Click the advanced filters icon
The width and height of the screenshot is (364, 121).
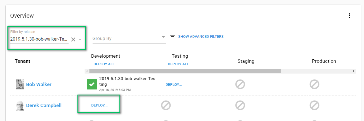point(172,37)
